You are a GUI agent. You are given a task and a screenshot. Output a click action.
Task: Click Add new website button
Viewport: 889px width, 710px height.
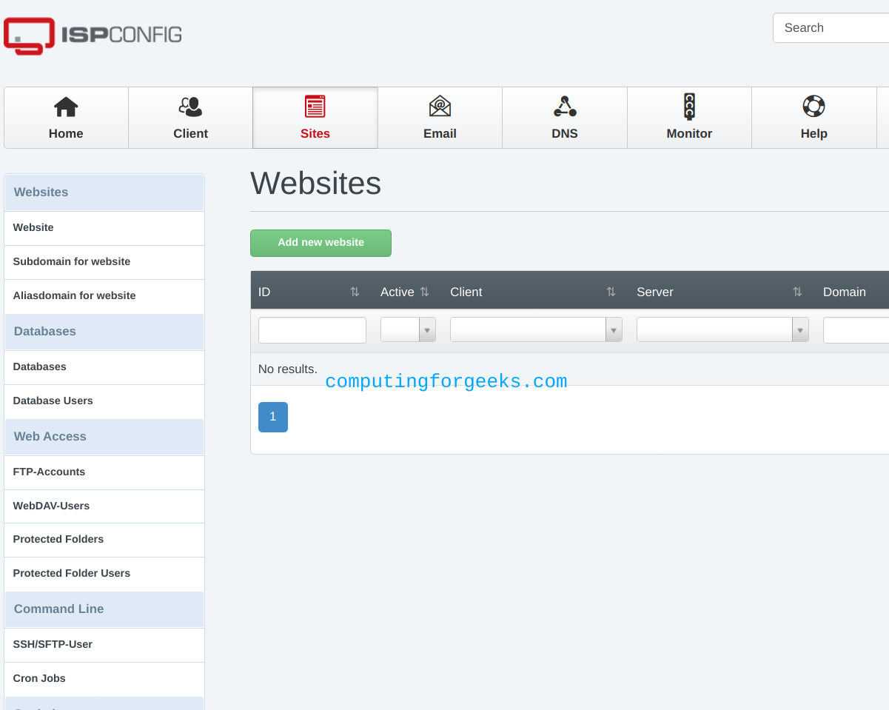[x=321, y=242]
